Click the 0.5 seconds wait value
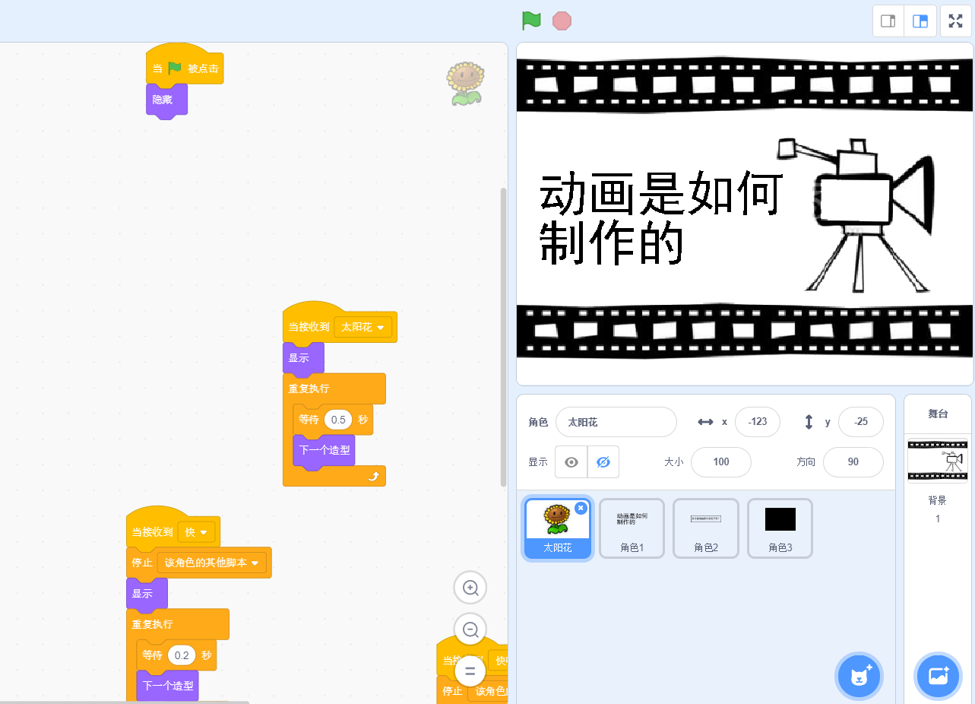The image size is (975, 704). tap(338, 420)
